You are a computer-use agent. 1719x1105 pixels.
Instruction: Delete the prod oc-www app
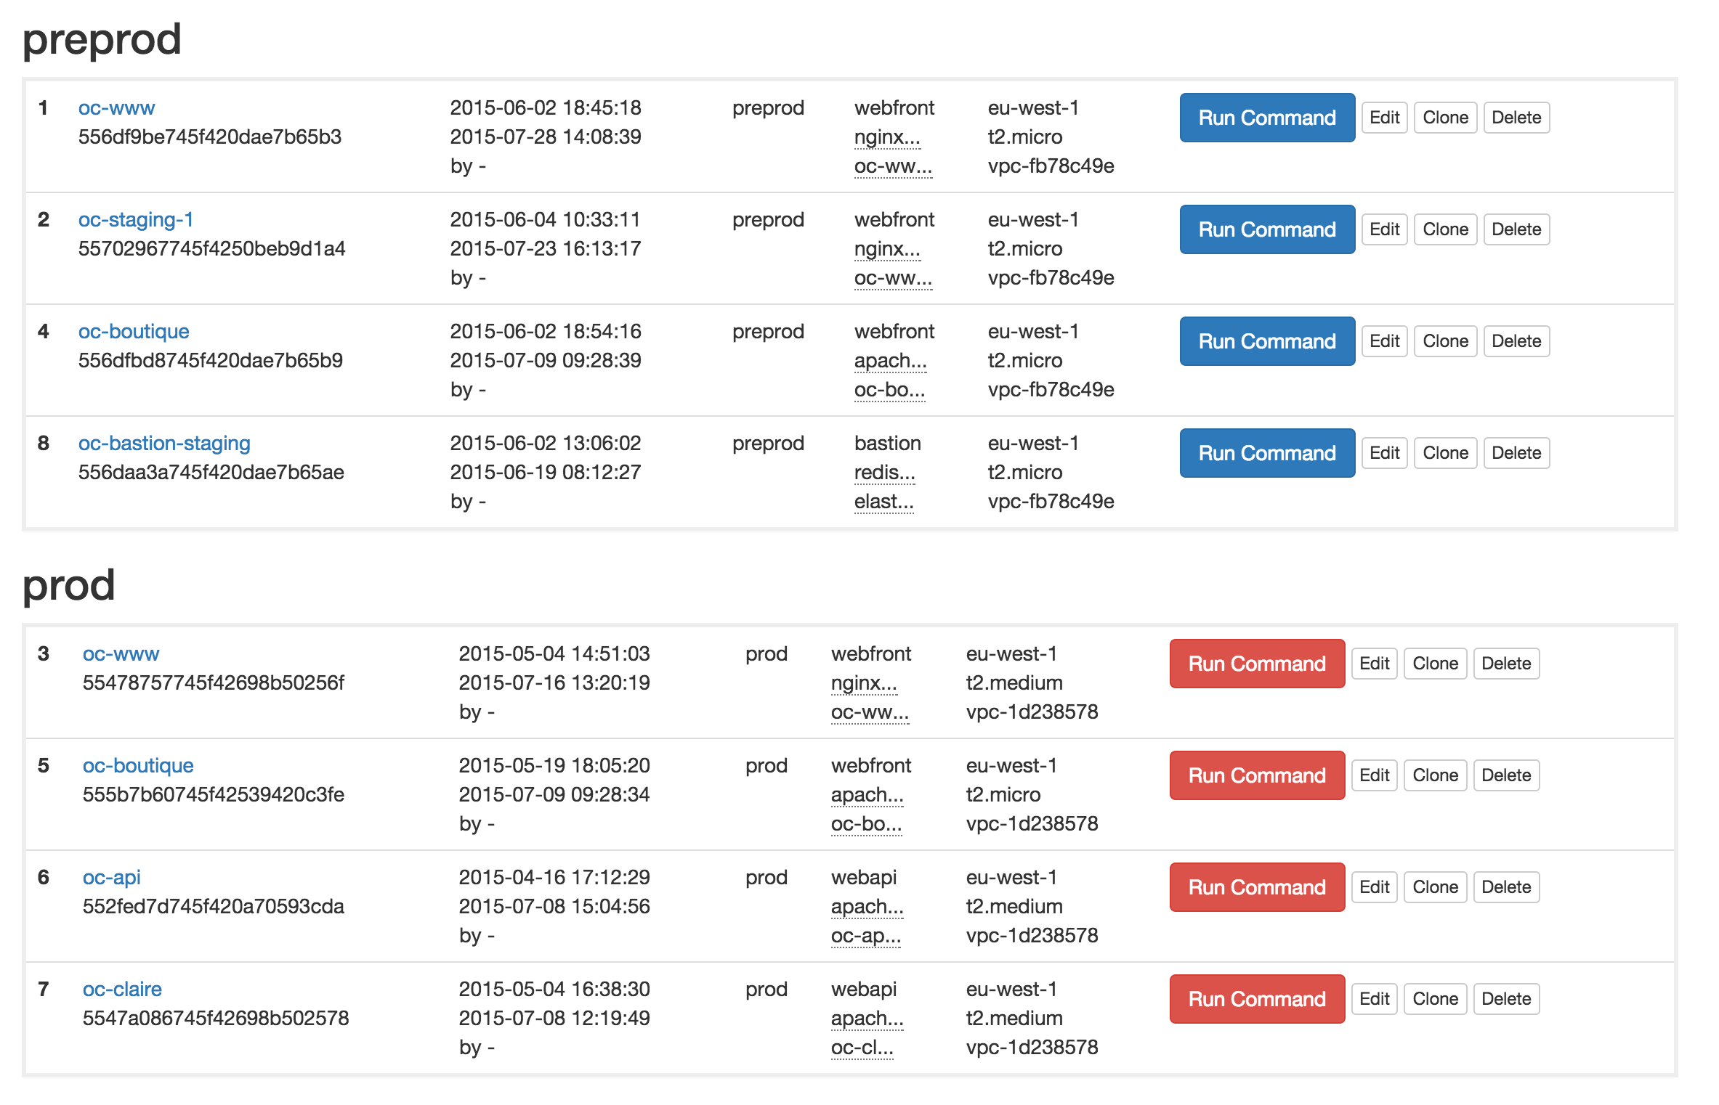1506,664
